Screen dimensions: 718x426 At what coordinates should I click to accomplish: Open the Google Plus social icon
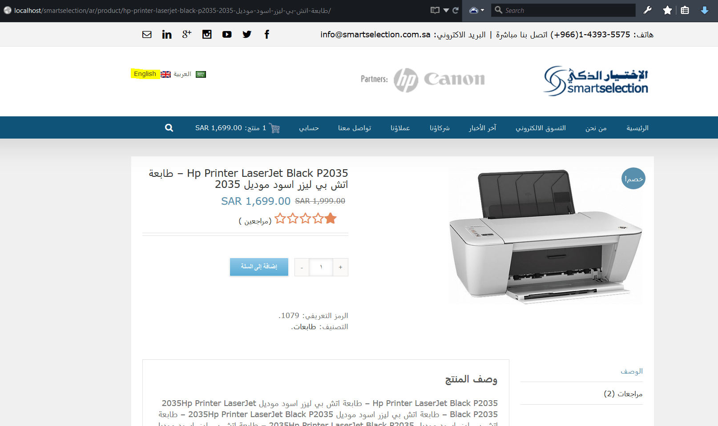pyautogui.click(x=187, y=34)
